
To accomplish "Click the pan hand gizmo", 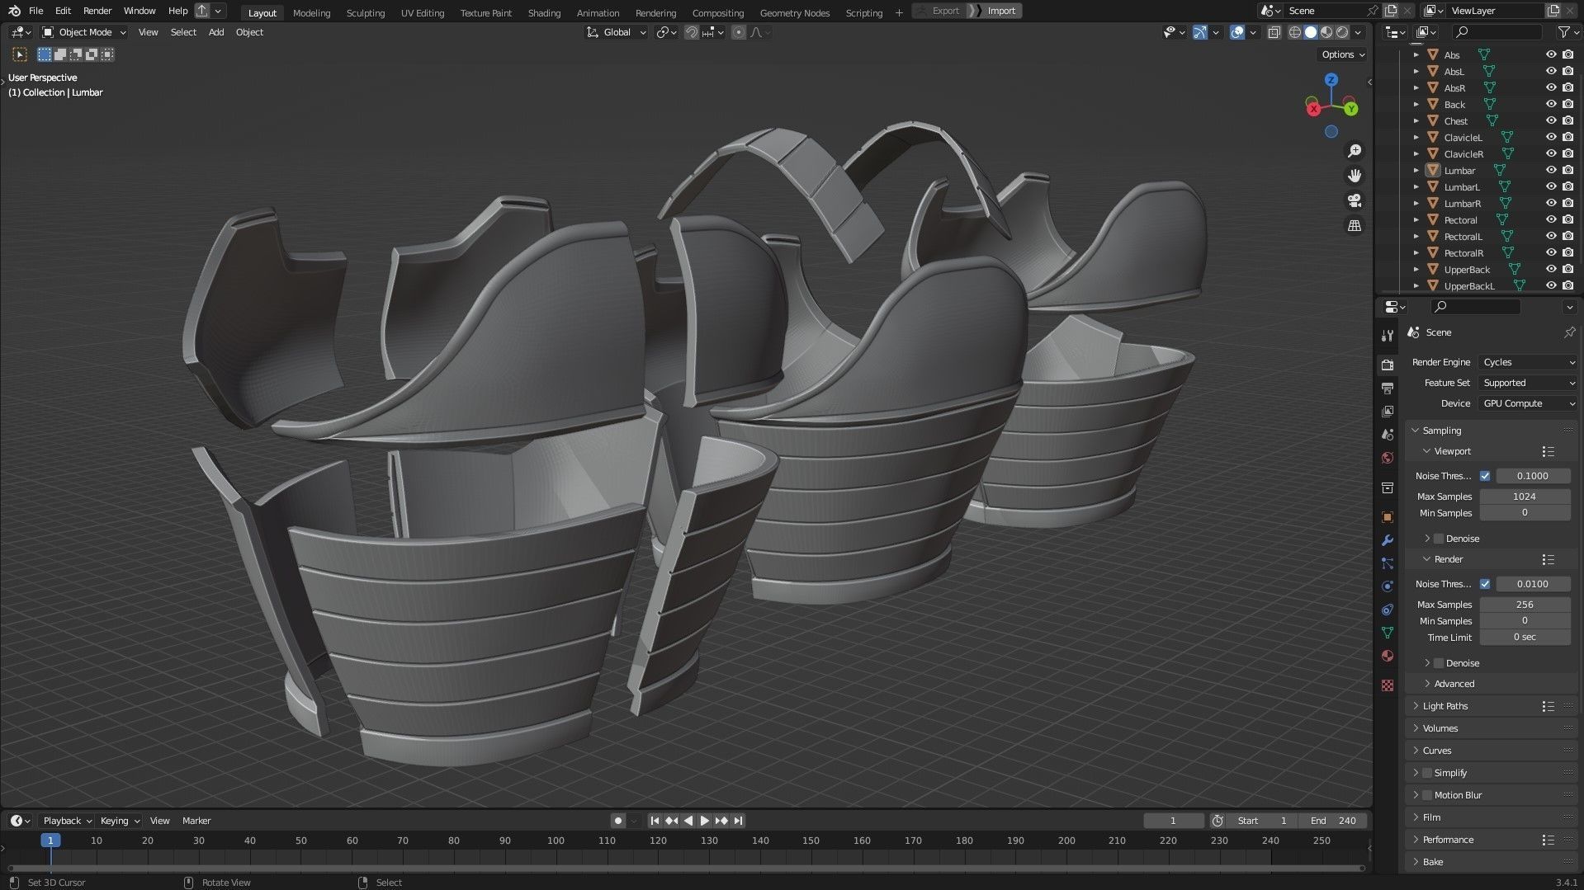I will click(x=1355, y=176).
